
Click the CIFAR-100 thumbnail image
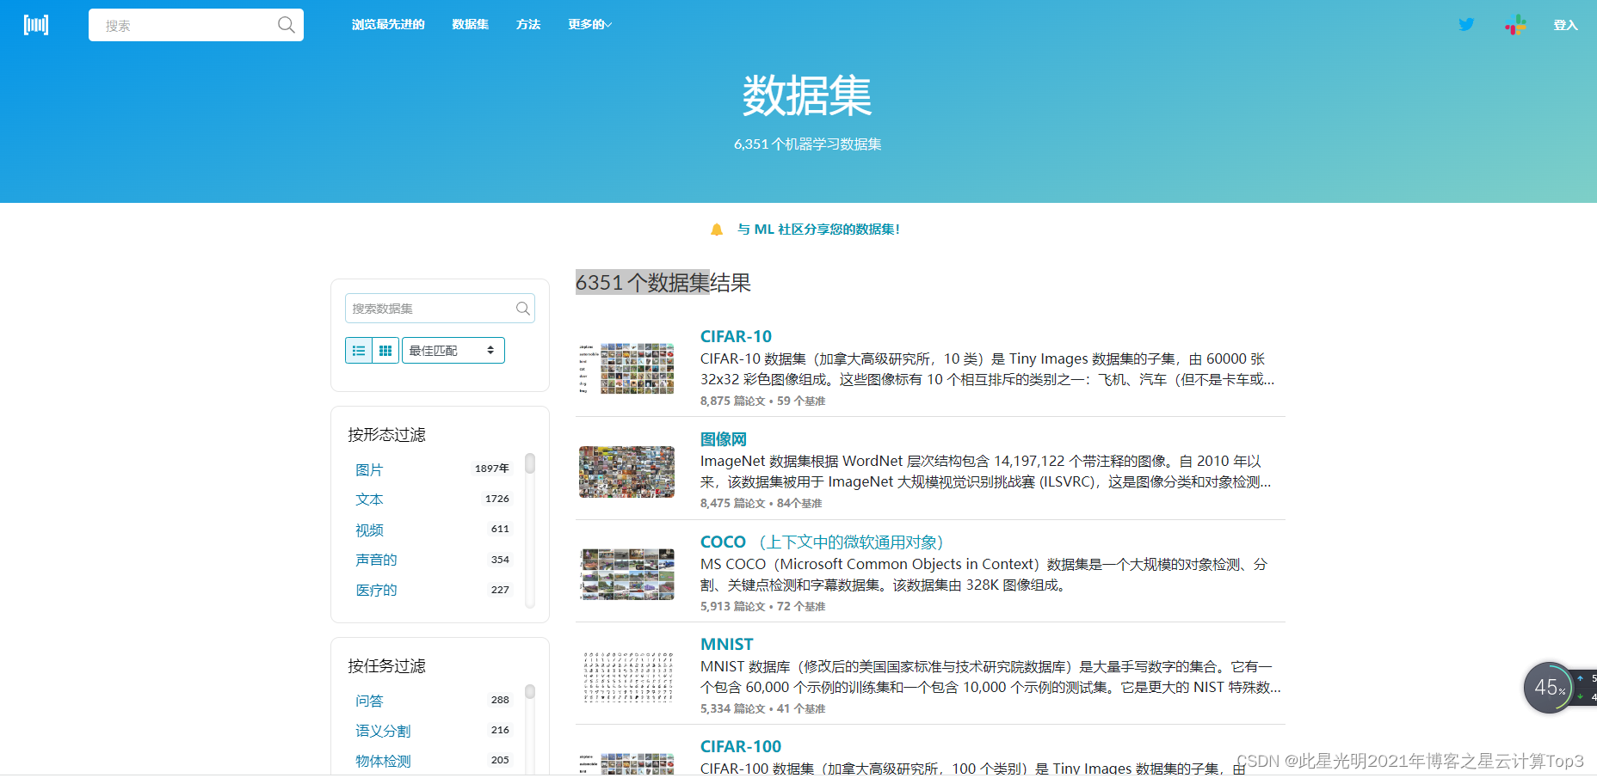tap(626, 763)
